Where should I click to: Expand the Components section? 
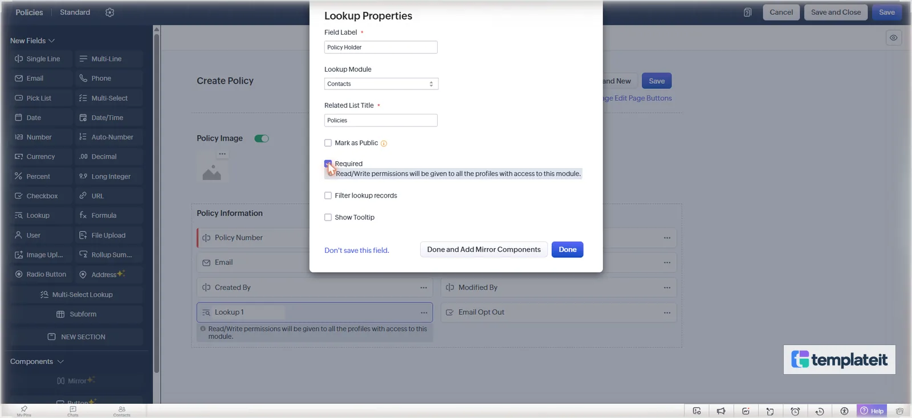tap(37, 362)
